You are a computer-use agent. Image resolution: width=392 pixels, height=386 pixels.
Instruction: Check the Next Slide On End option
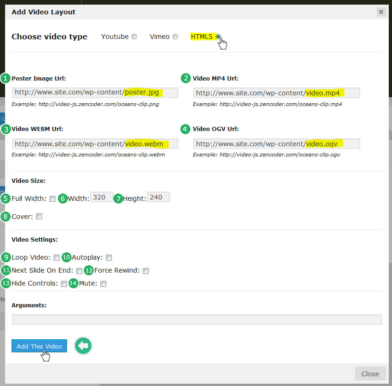[80, 271]
